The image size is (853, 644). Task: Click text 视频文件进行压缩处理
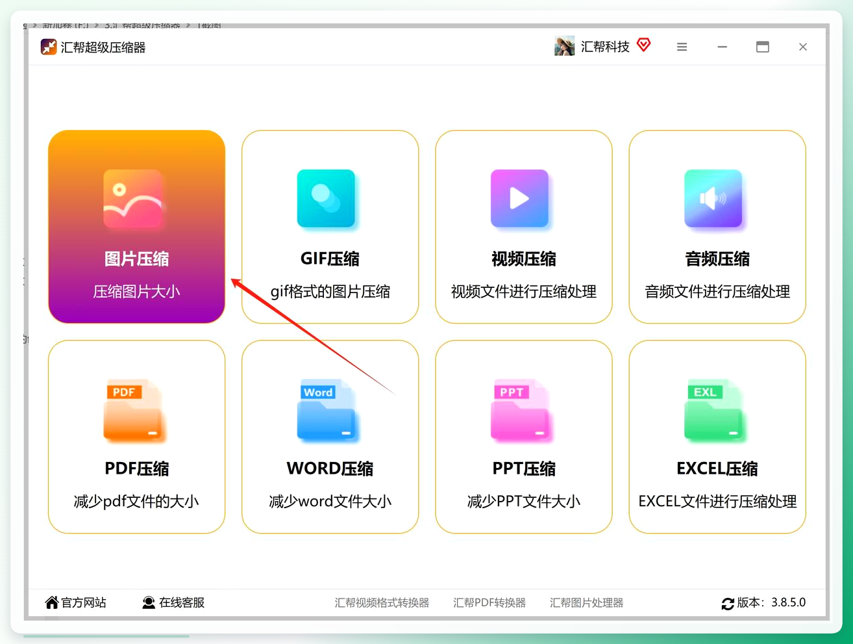pos(524,292)
